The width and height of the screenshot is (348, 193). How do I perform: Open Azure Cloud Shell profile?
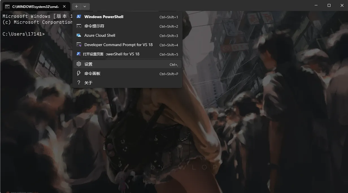point(127,35)
